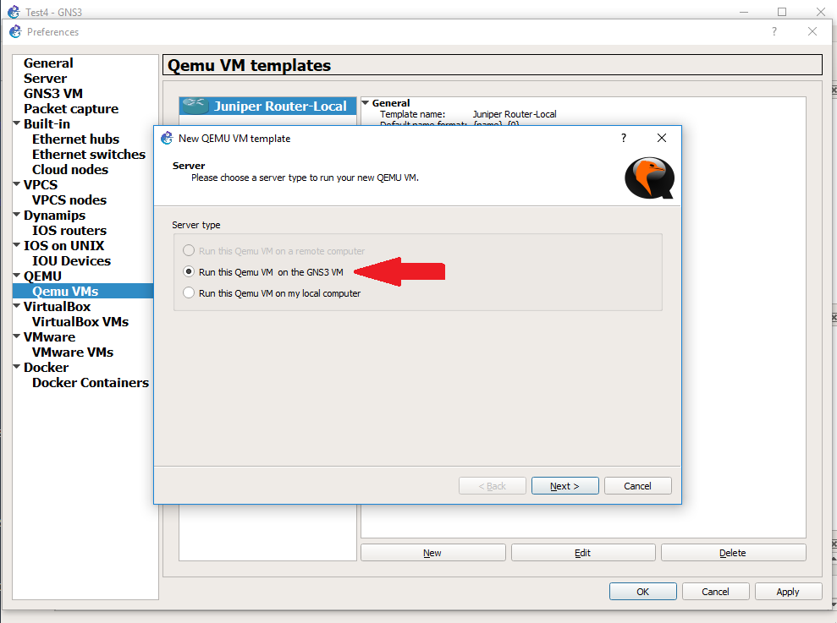The height and width of the screenshot is (623, 837).
Task: Open Docker Containers preferences
Action: (91, 382)
